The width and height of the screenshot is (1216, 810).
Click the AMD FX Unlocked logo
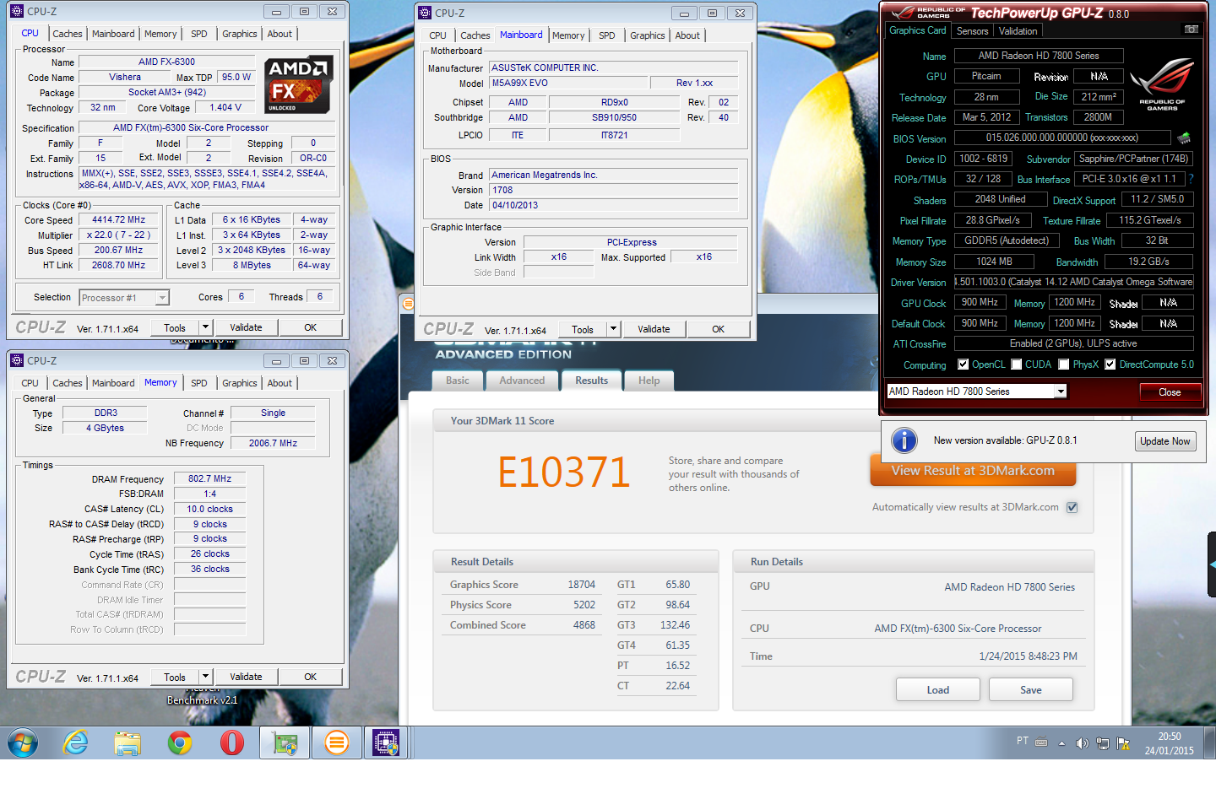coord(298,84)
